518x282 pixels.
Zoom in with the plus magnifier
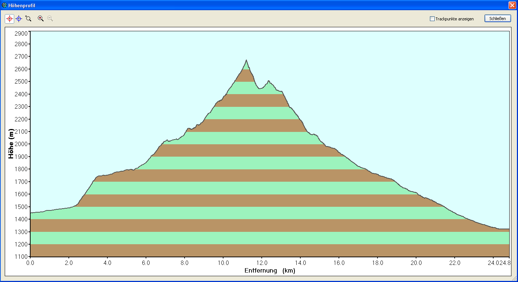coord(41,19)
